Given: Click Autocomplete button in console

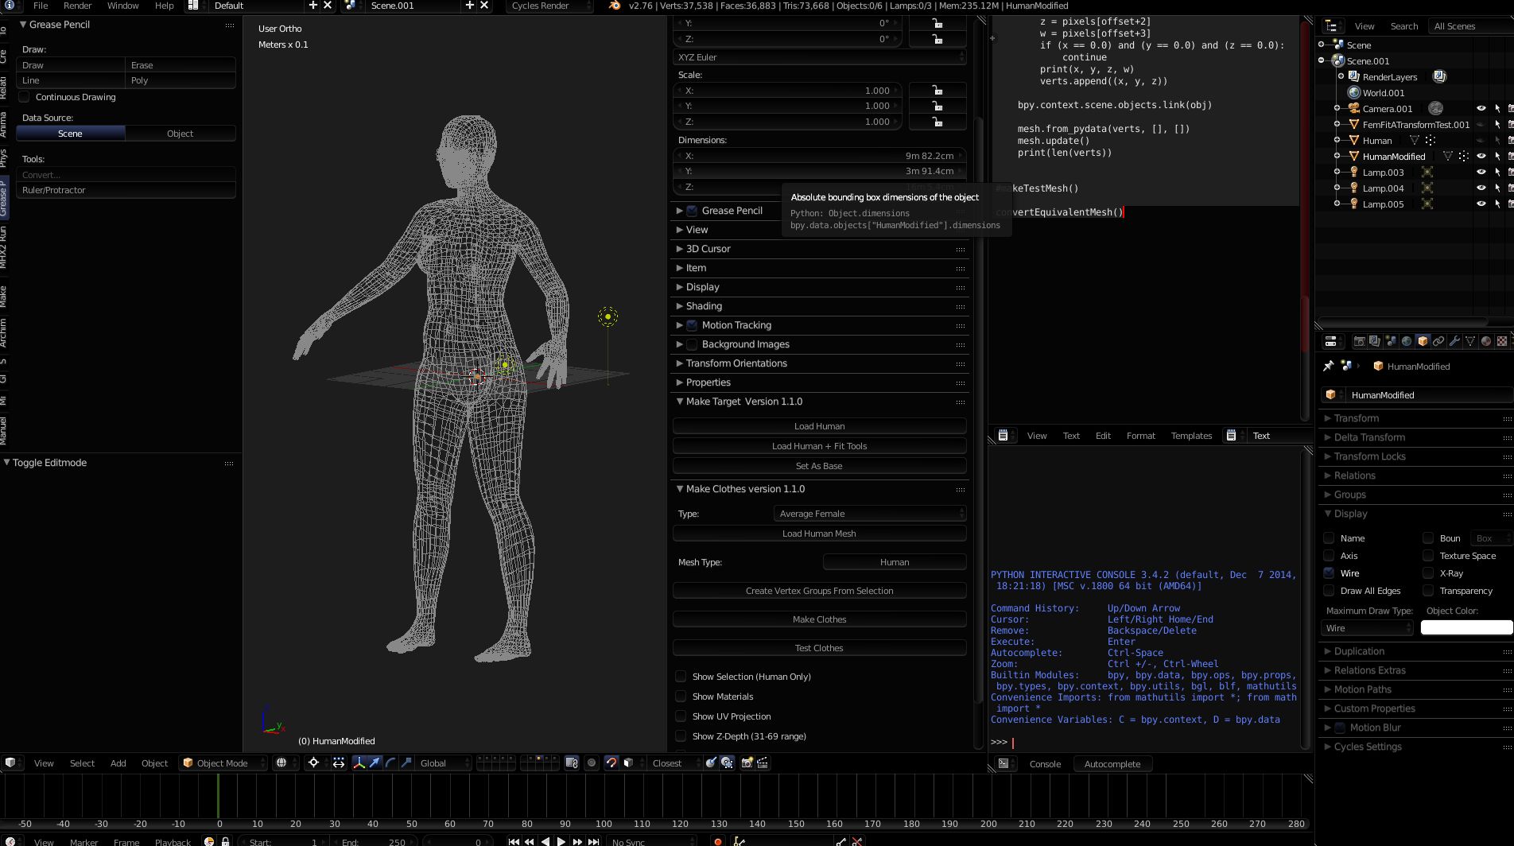Looking at the screenshot, I should (x=1112, y=764).
